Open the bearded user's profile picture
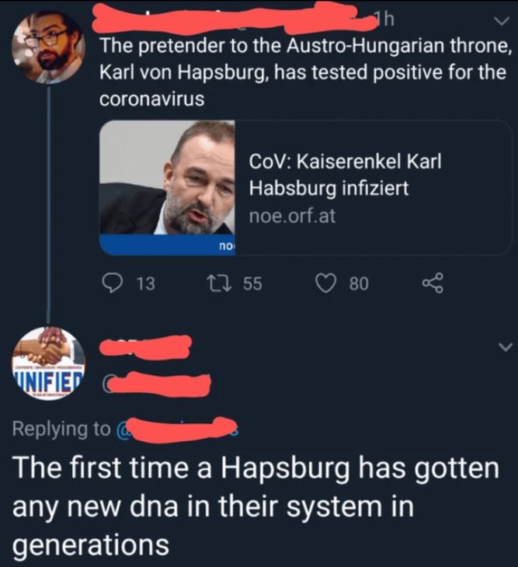 point(48,47)
